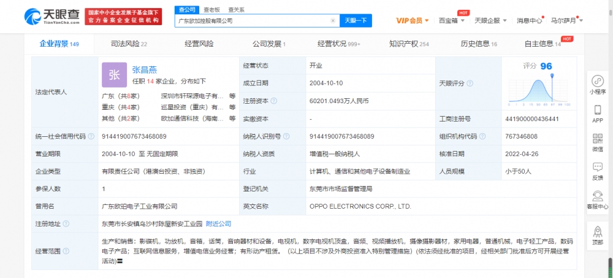Click the 附近公司 nearby companies link
Screen dimensions: 613x278
click(218, 224)
